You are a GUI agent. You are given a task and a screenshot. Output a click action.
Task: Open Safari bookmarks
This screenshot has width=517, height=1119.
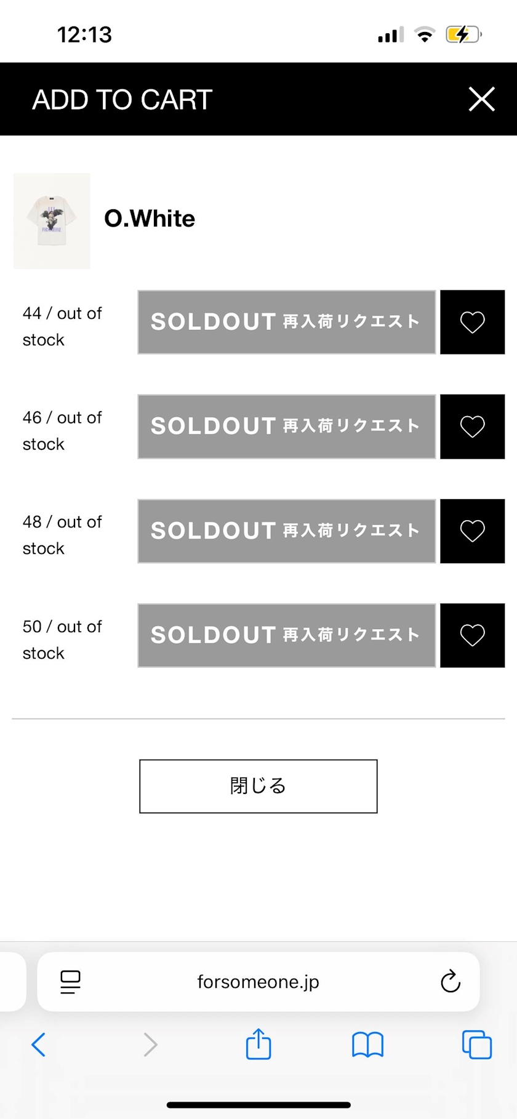click(x=368, y=1045)
